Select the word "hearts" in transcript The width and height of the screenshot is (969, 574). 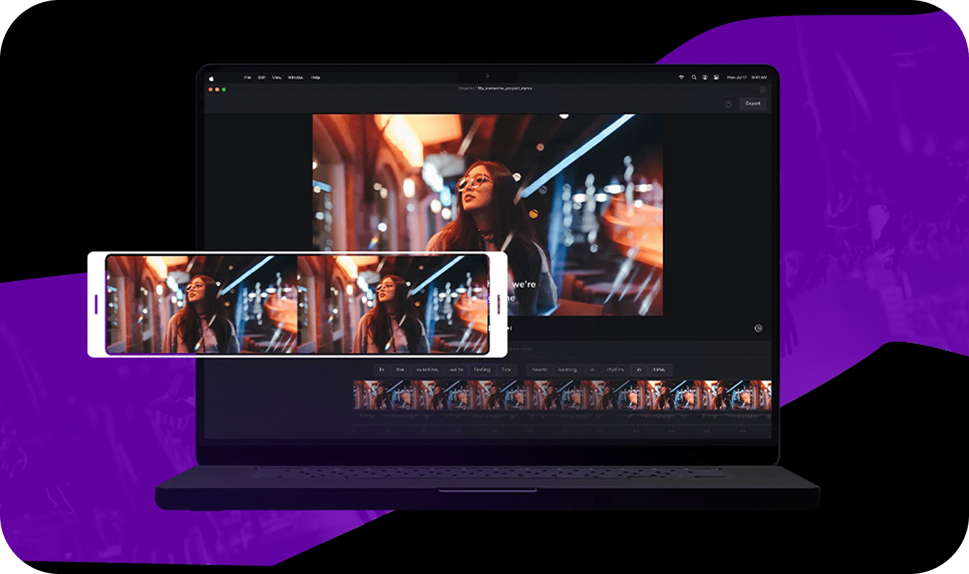539,370
